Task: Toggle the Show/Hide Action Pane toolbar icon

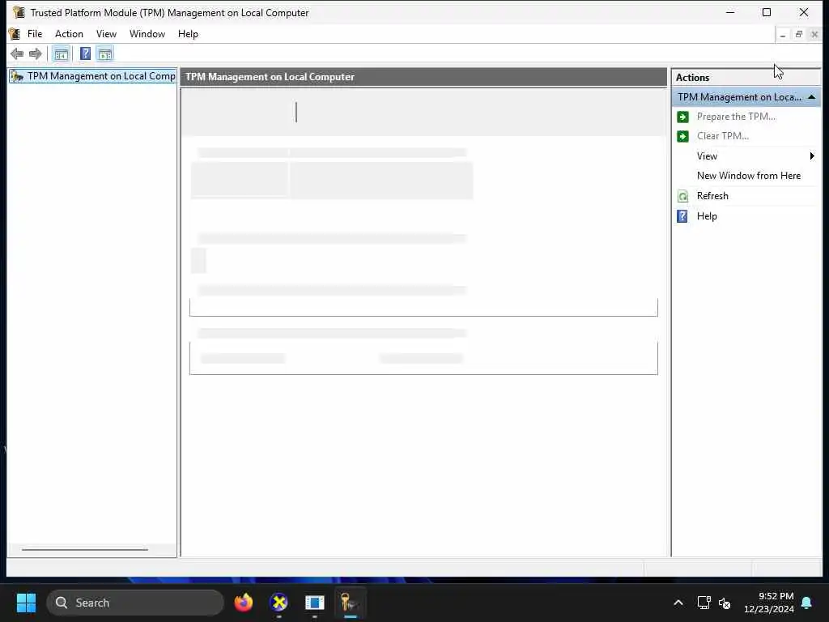Action: 105,53
